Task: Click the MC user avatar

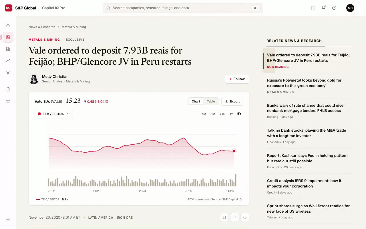Action: click(x=350, y=8)
